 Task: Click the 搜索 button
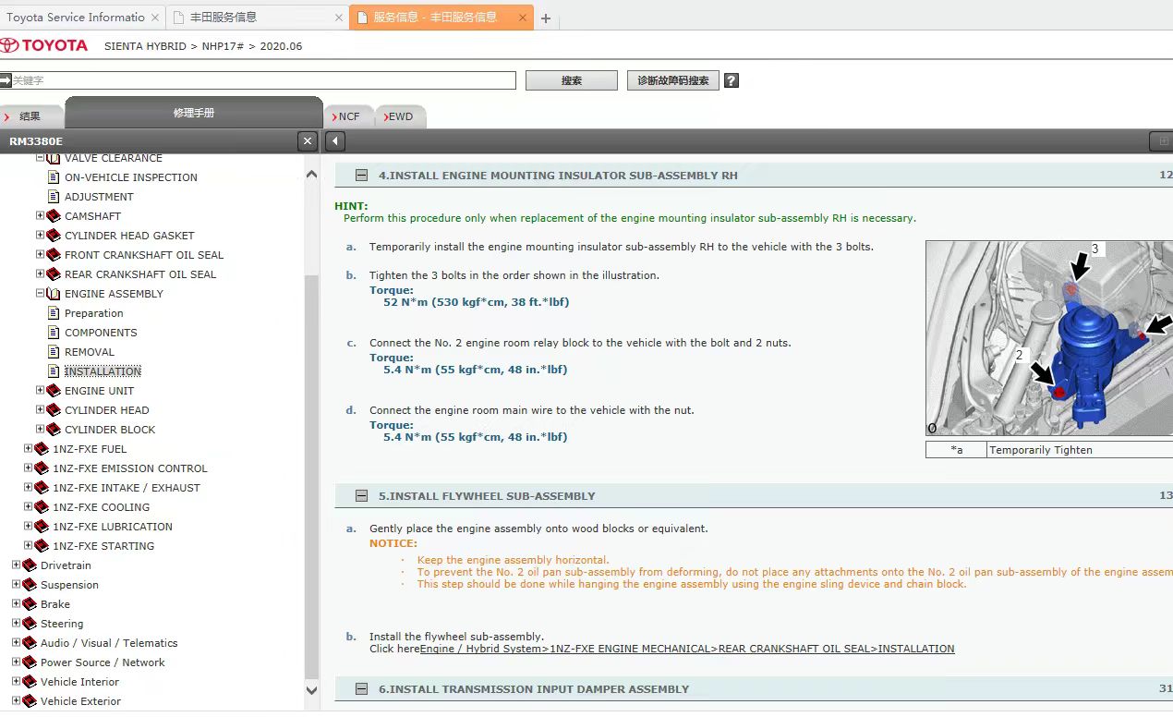(572, 80)
